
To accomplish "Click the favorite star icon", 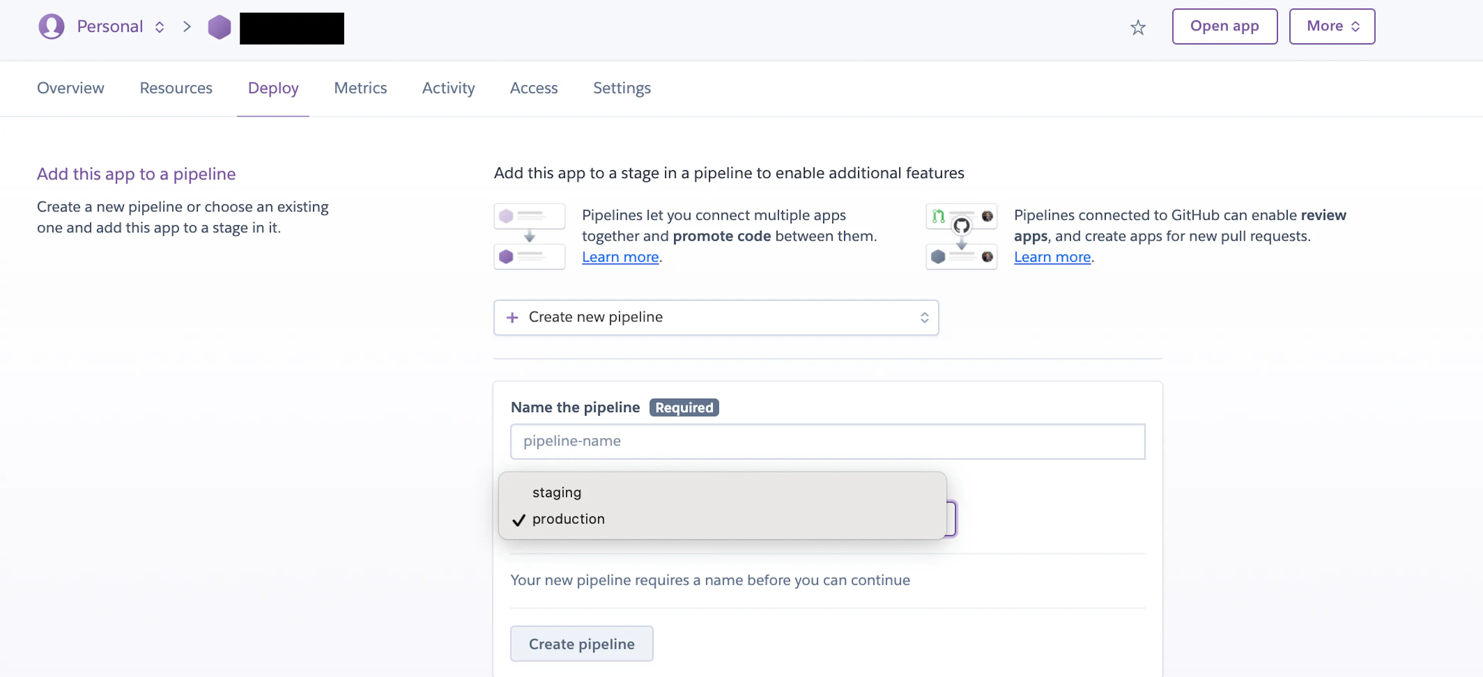I will (x=1138, y=27).
